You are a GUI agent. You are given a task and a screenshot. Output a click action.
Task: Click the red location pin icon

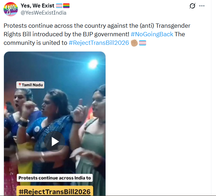[x=20, y=85]
